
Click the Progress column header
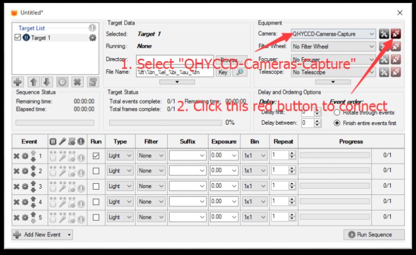[x=351, y=141]
